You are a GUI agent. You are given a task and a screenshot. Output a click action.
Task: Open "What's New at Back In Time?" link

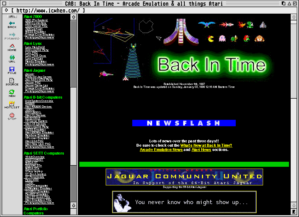206,145
